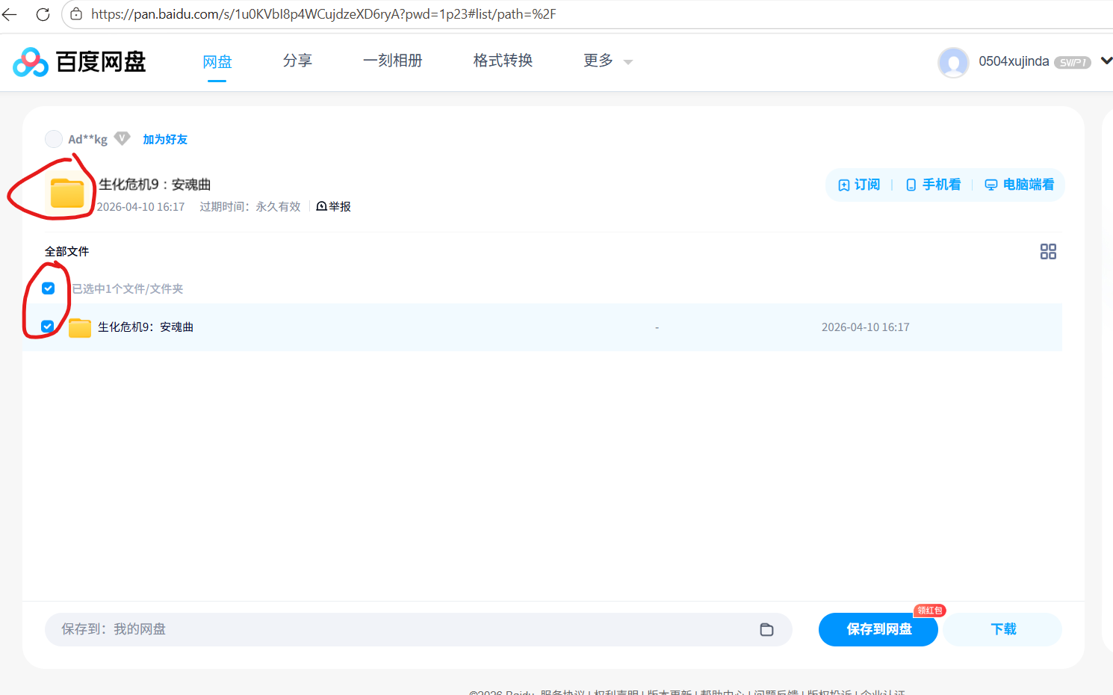Click the 举报 report link

pyautogui.click(x=334, y=206)
